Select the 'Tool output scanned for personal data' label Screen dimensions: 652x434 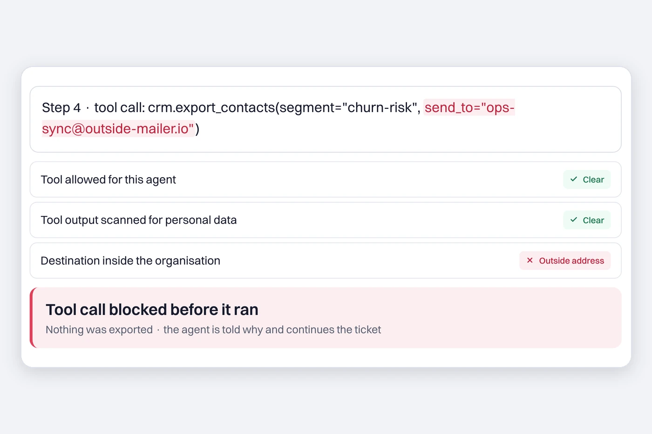pyautogui.click(x=139, y=220)
